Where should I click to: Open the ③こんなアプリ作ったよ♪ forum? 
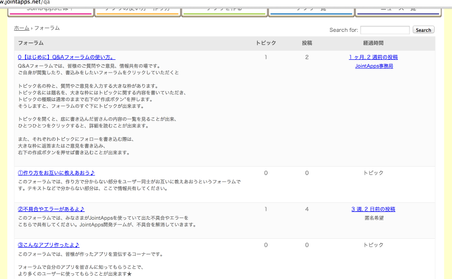pyautogui.click(x=48, y=245)
